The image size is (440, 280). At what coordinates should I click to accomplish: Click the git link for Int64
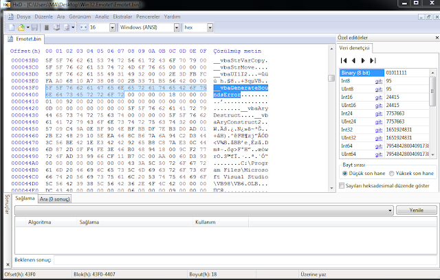pos(379,146)
